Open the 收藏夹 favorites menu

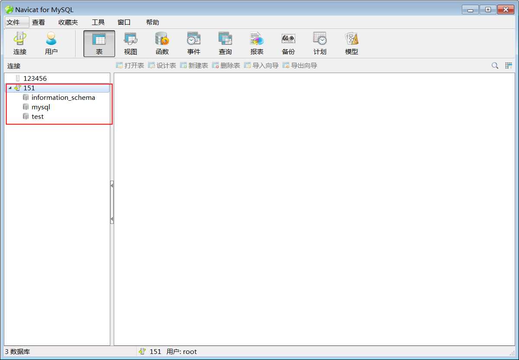tap(68, 22)
